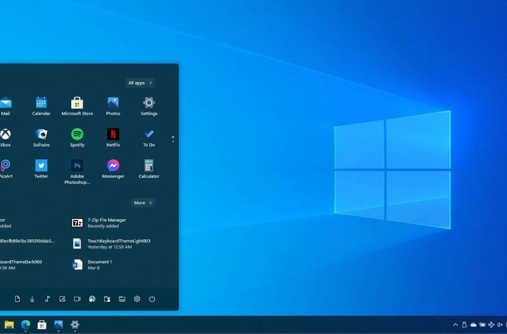Switch to Settings on the taskbar

tap(75, 325)
